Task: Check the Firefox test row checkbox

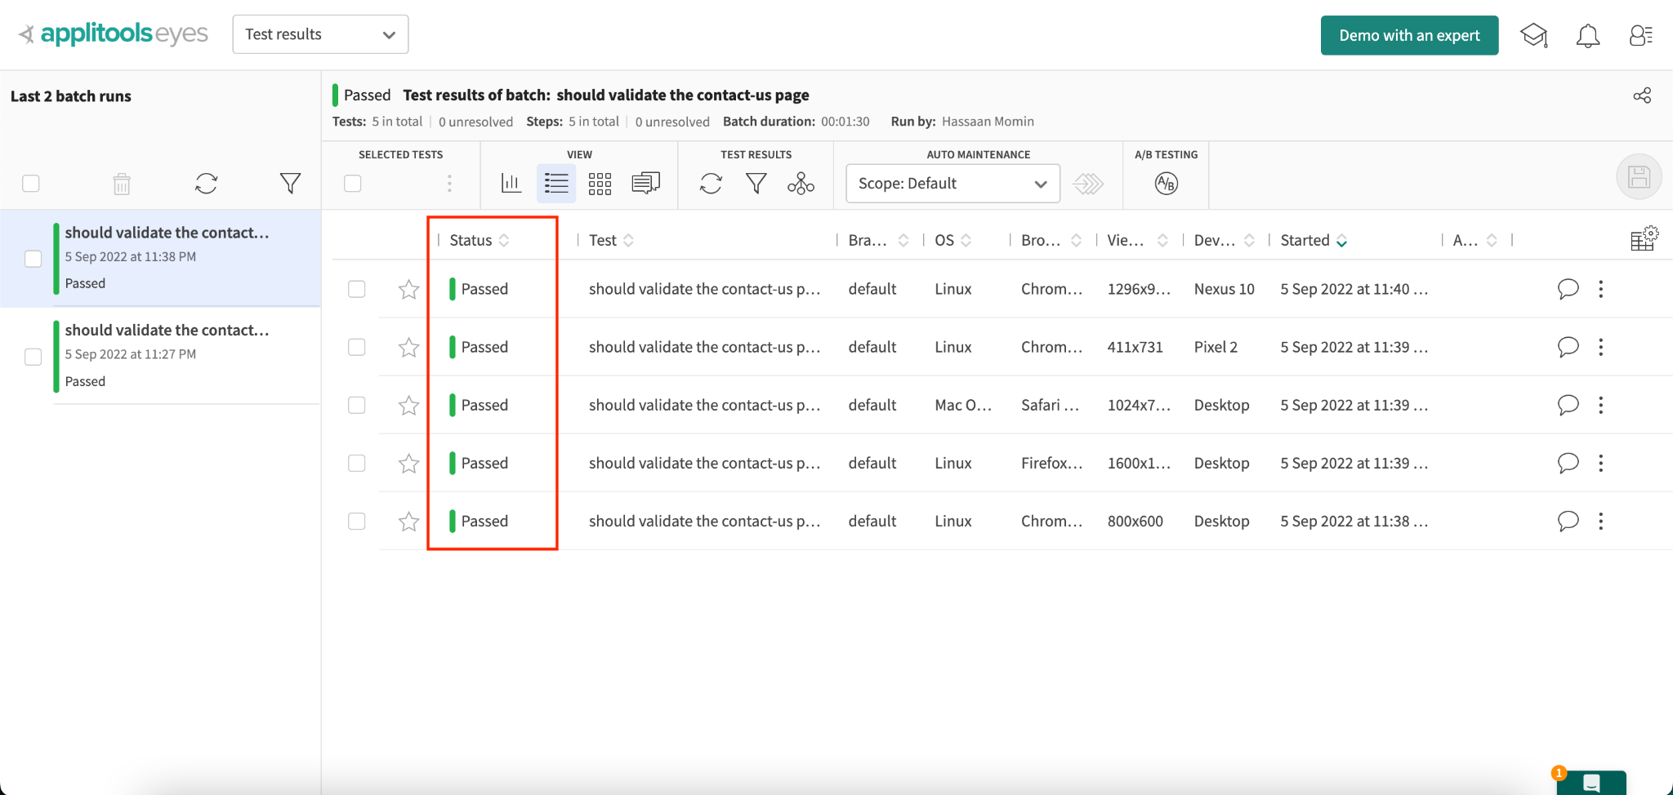Action: click(357, 463)
